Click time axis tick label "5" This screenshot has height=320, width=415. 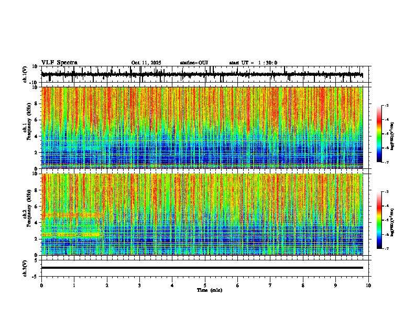click(x=205, y=285)
